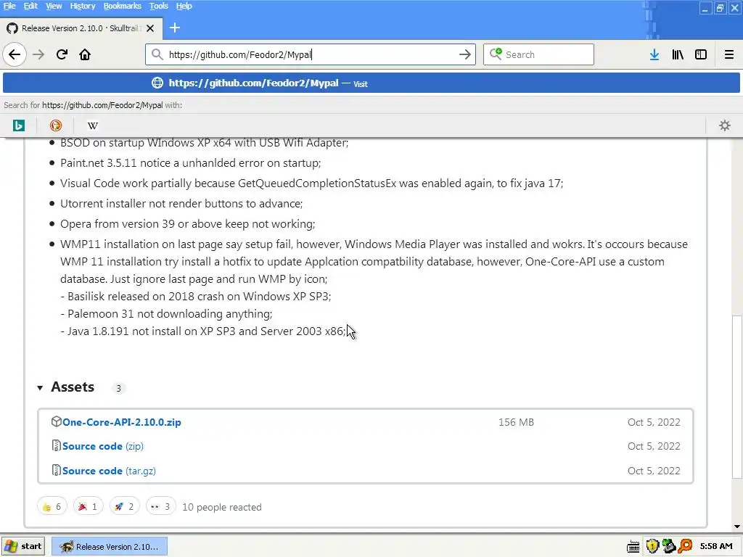The image size is (743, 557).
Task: Search with the DuckDuckGo one-off icon
Action: click(x=55, y=125)
